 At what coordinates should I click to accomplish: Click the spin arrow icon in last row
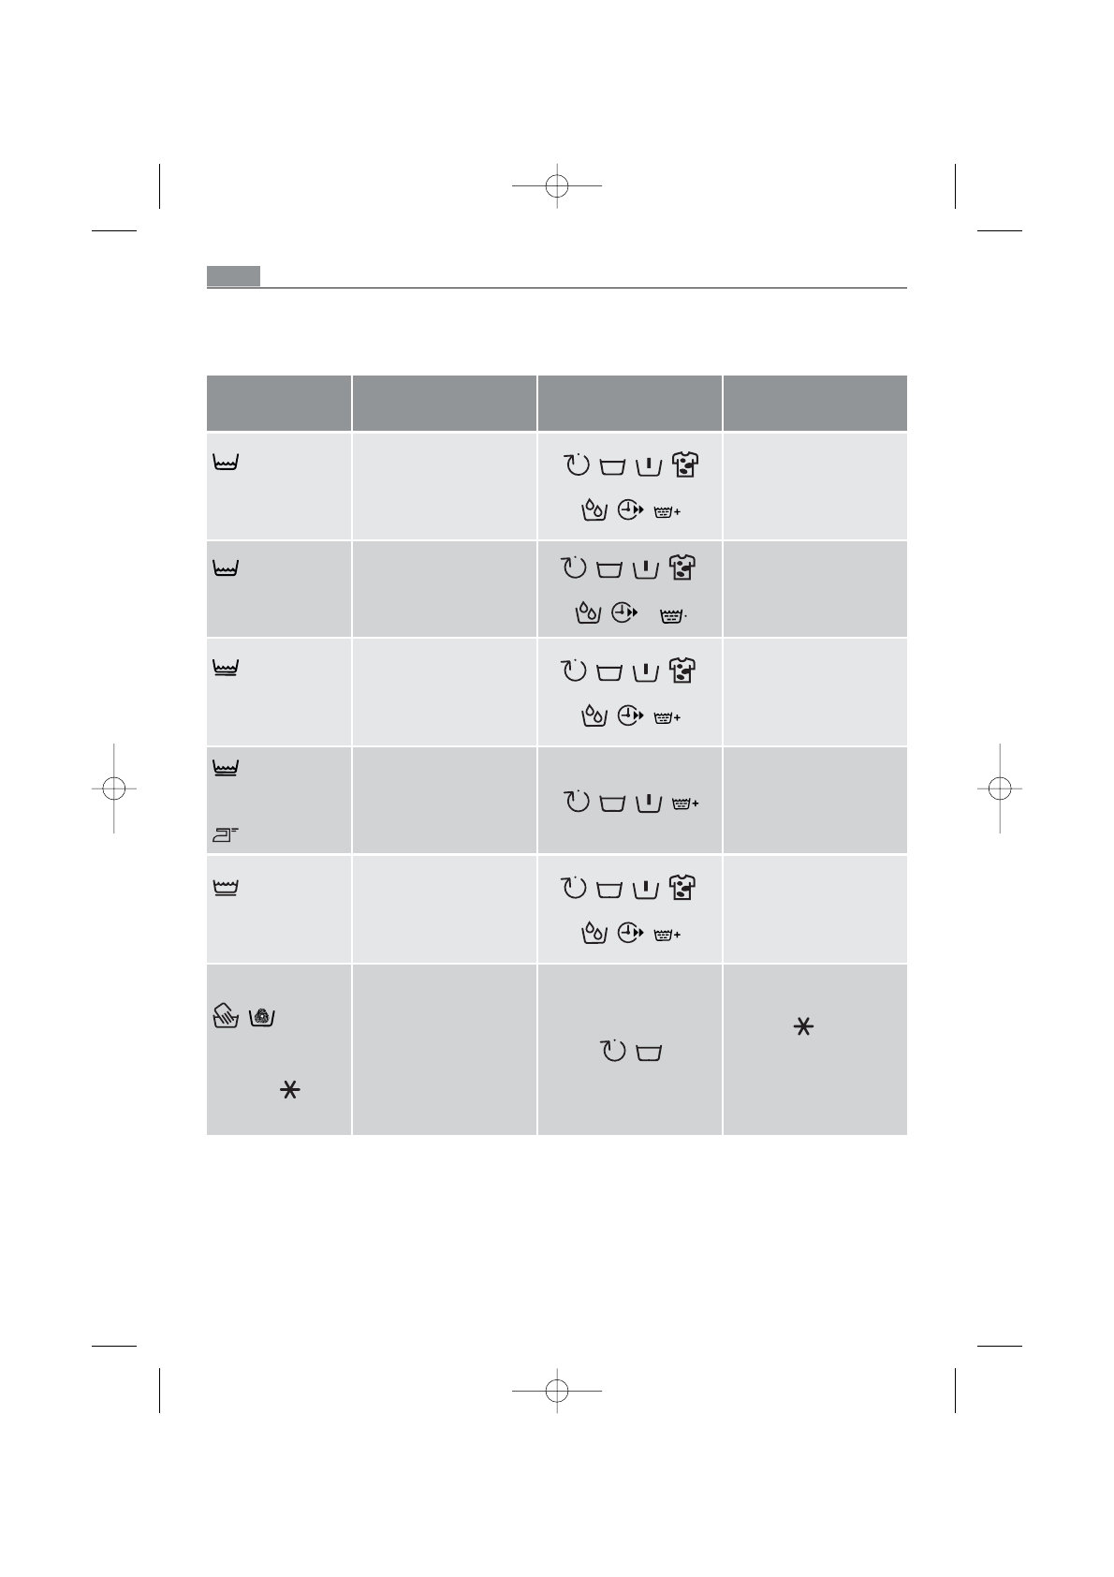click(x=611, y=1052)
